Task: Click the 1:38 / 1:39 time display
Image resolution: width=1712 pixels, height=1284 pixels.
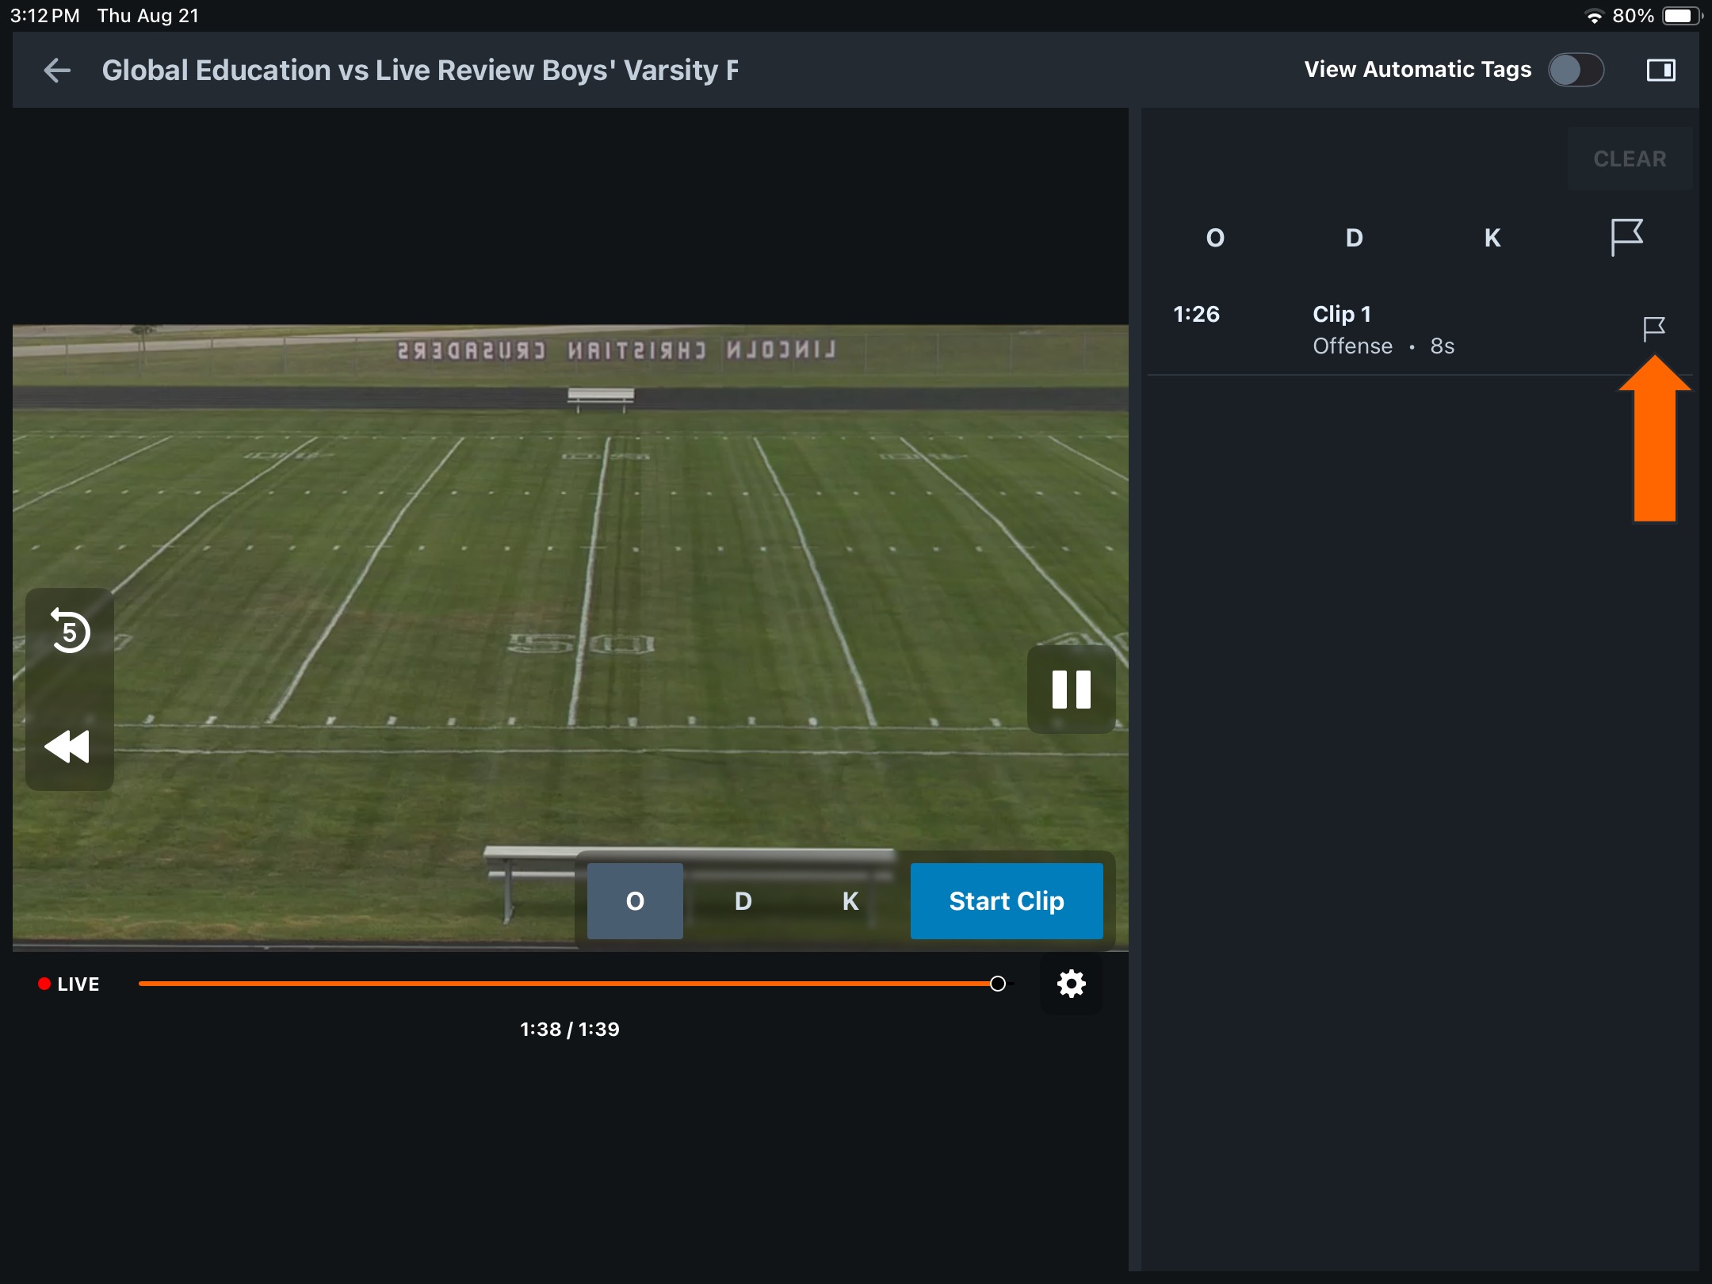Action: pos(569,1029)
